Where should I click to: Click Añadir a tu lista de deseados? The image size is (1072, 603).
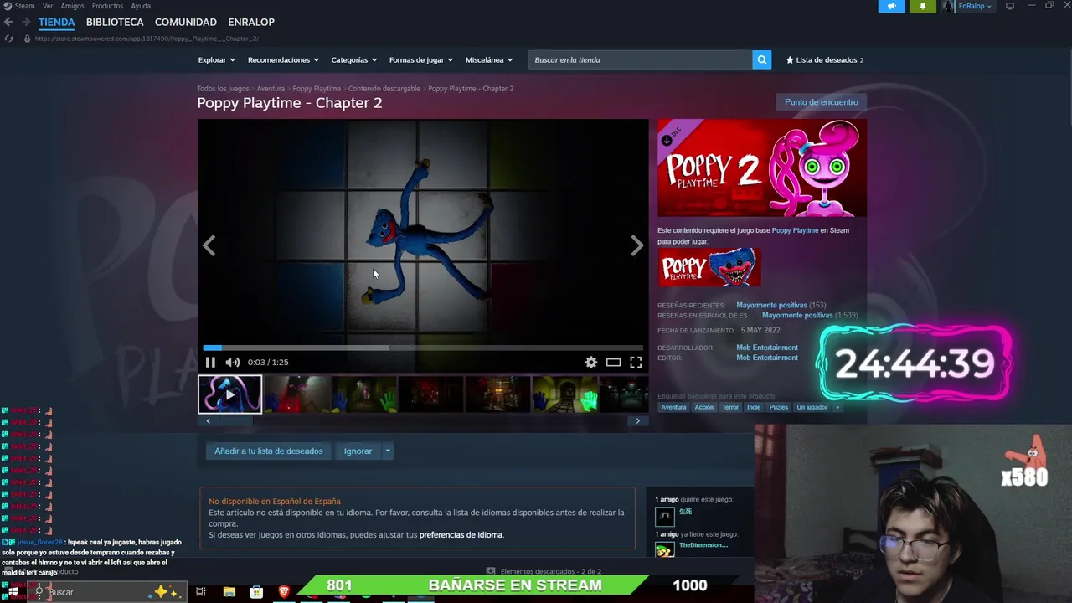(x=268, y=451)
